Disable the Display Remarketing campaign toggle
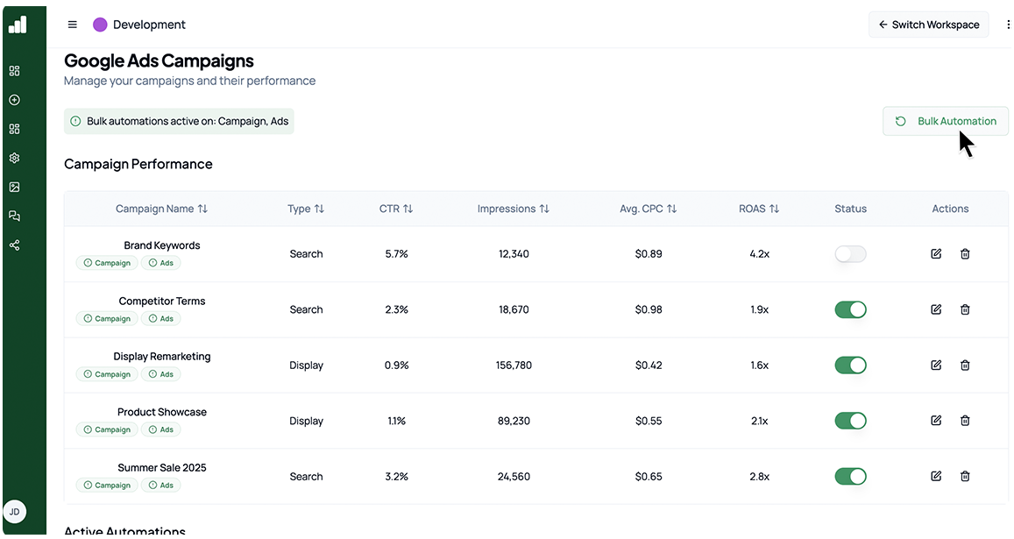The height and width of the screenshot is (539, 1014). [x=850, y=365]
